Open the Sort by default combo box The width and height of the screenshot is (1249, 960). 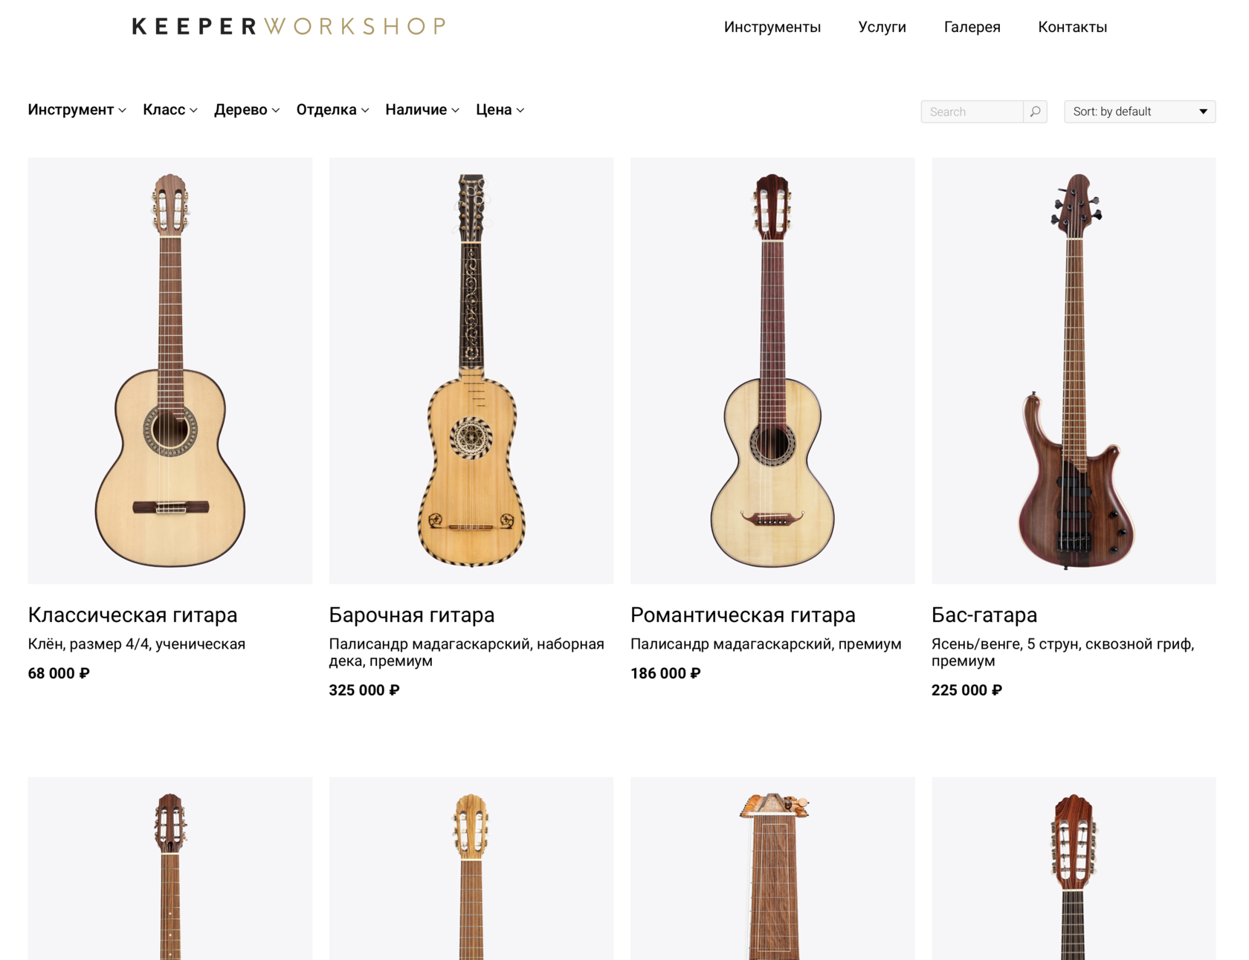tap(1140, 111)
